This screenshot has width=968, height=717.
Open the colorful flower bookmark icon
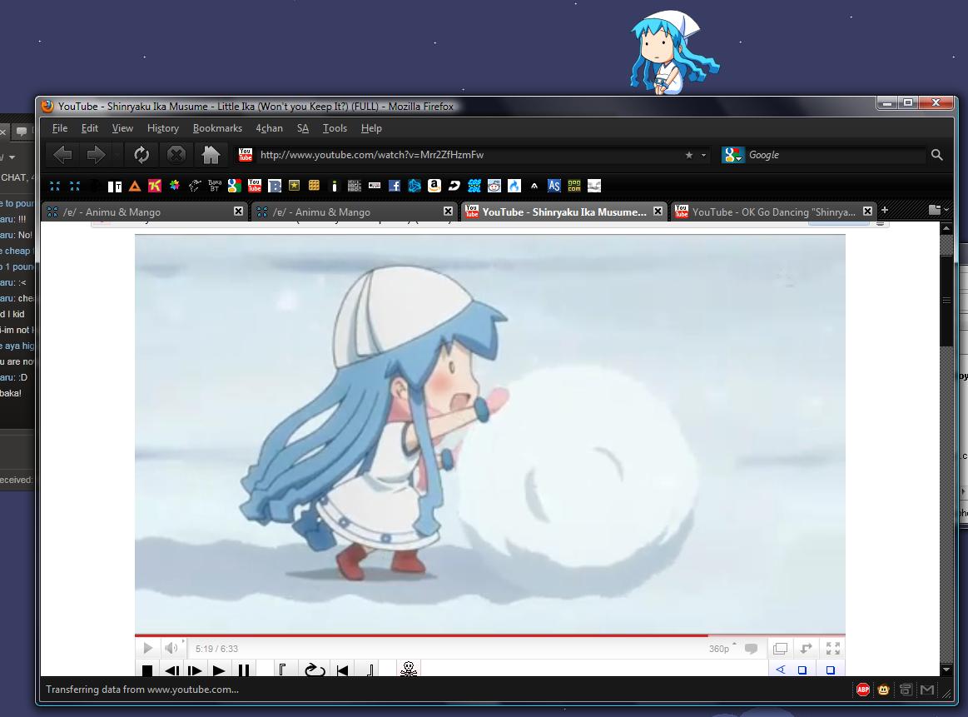tap(175, 185)
